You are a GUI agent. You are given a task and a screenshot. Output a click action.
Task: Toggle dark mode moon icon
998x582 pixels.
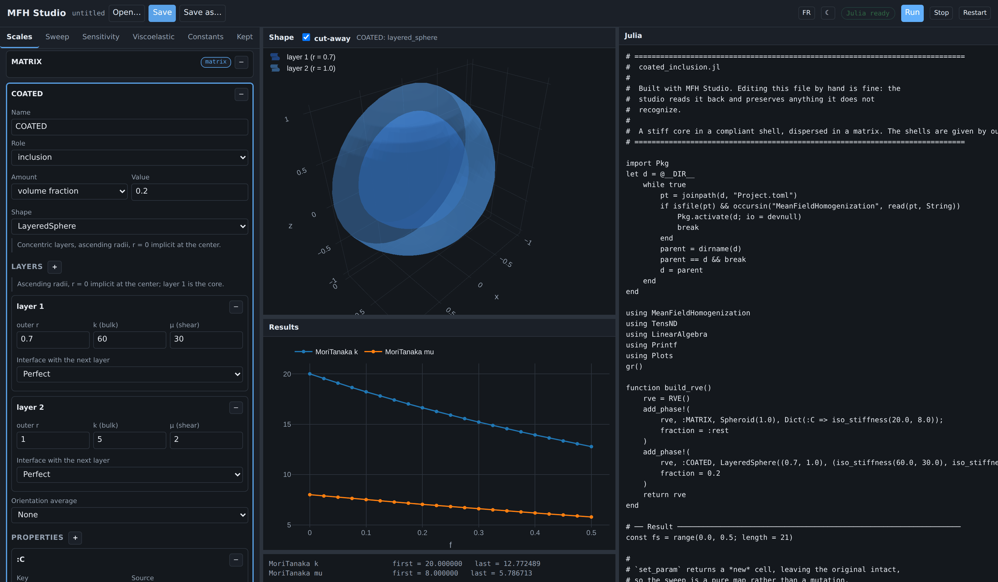point(827,13)
